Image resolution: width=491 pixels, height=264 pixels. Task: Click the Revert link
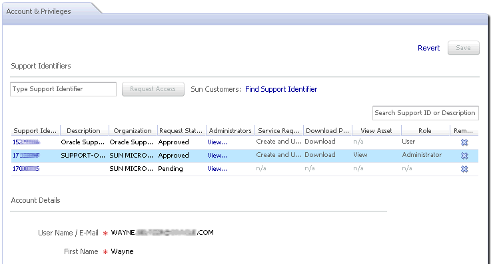coord(428,48)
